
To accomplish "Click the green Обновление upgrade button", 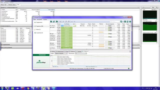I will click(41, 55).
